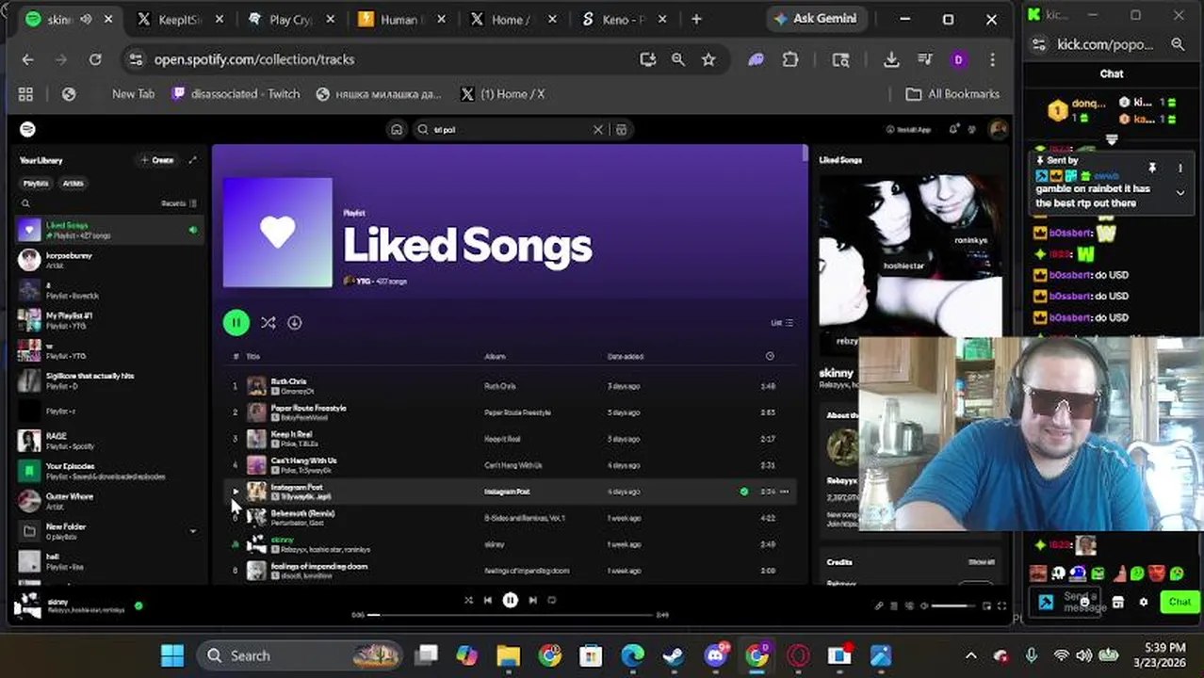Image resolution: width=1204 pixels, height=678 pixels.
Task: Filter the library by Artists chip
Action: (x=73, y=184)
